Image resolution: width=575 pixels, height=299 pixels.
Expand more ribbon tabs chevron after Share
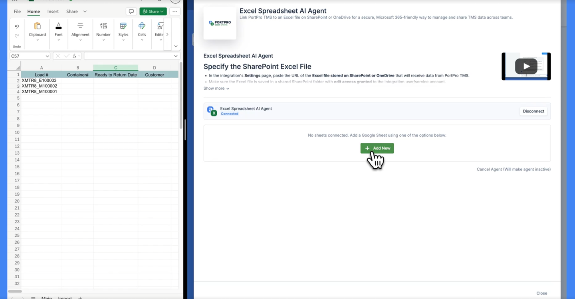coord(85,12)
